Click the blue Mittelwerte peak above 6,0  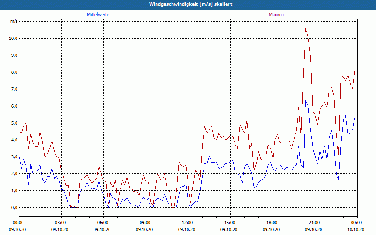[x=306, y=101]
